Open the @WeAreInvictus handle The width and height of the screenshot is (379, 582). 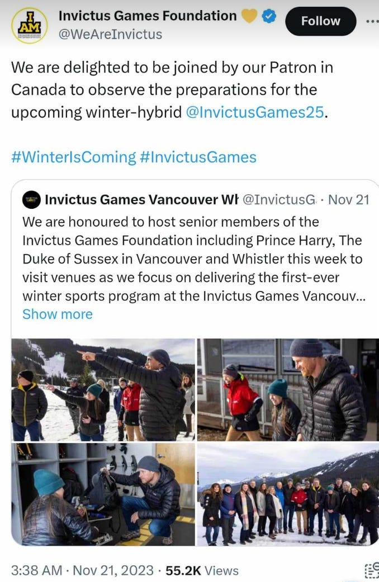click(x=110, y=34)
